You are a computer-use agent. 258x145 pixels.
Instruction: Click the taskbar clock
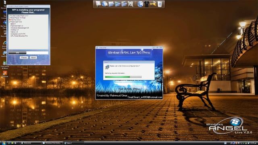pyautogui.click(x=252, y=143)
